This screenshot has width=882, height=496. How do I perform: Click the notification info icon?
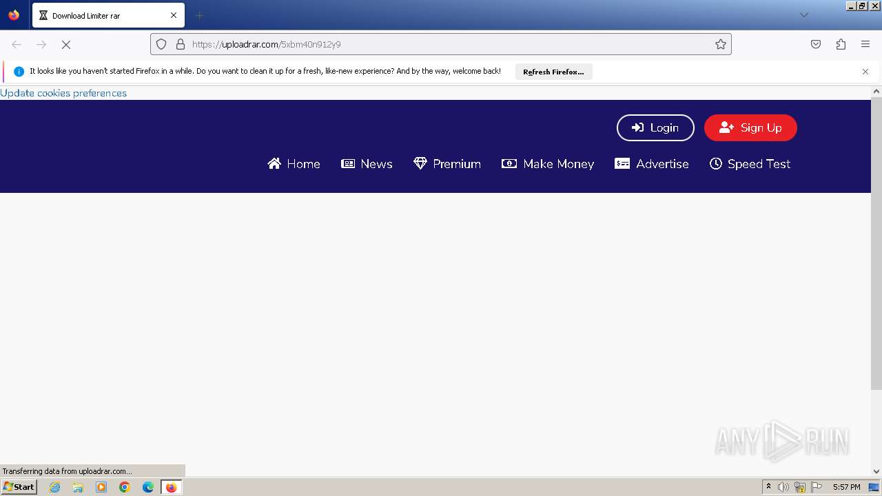(19, 72)
